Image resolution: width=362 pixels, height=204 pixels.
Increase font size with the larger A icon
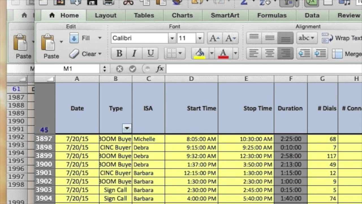(215, 38)
